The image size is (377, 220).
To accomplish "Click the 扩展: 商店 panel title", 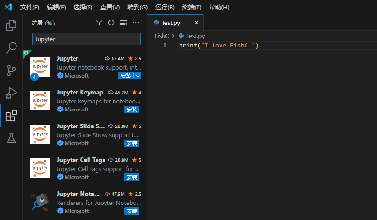I will (x=43, y=23).
